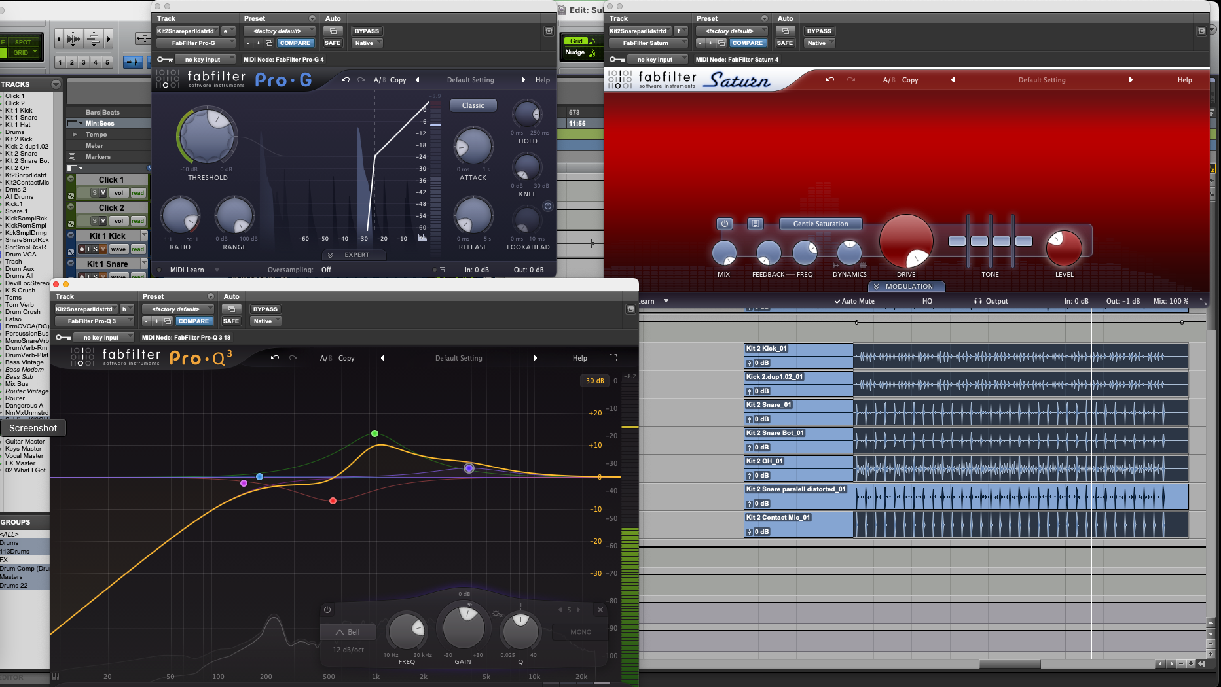The image size is (1221, 687).
Task: Expand the Saturn MODULATION section
Action: [907, 287]
